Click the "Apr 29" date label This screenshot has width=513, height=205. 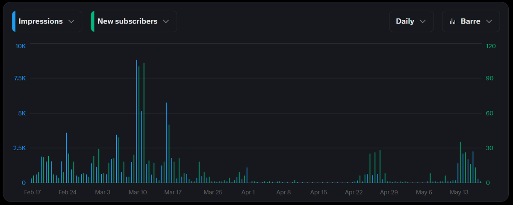tap(389, 193)
